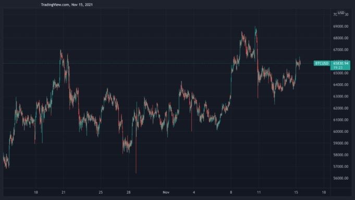Click the BTCUSD symbol label
The width and height of the screenshot is (355, 200).
[322, 63]
